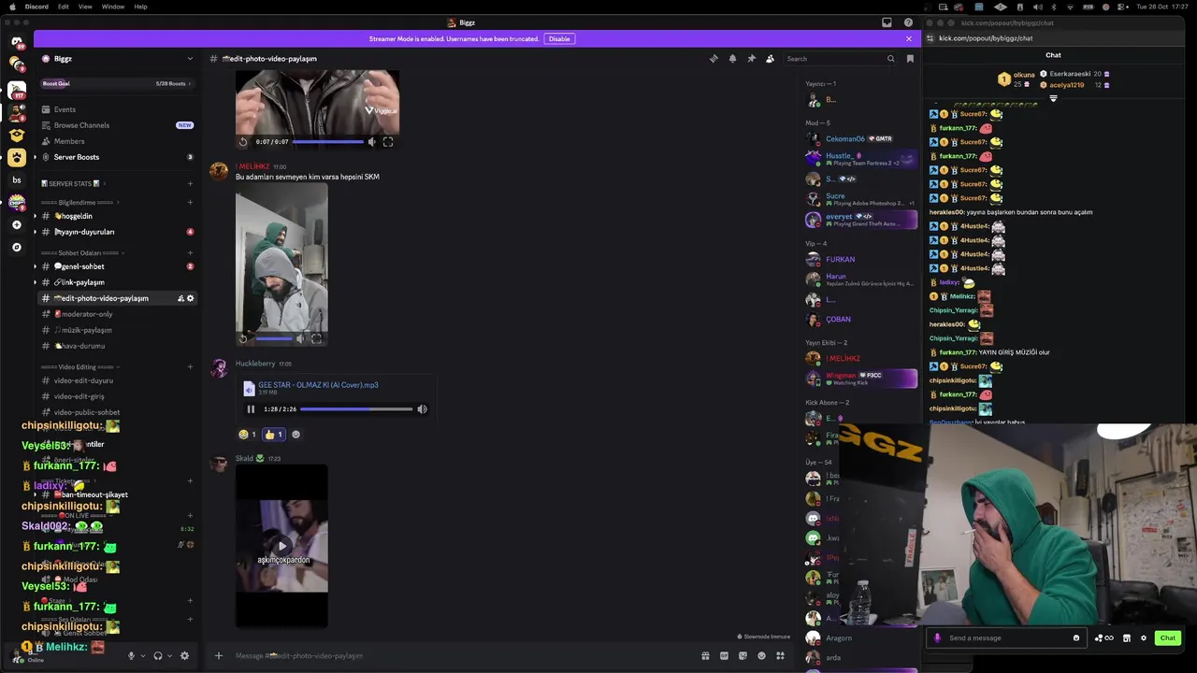Open GIF picker
This screenshot has width=1197, height=673.
pos(724,655)
